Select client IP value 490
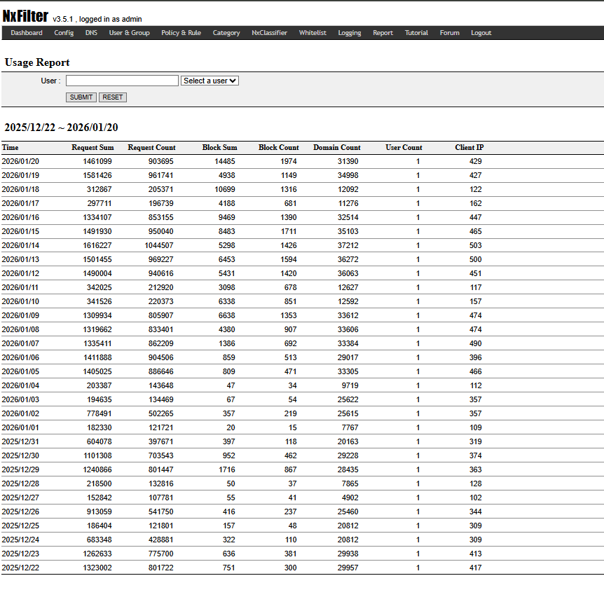Viewport: 604px width, 597px height. (x=475, y=343)
